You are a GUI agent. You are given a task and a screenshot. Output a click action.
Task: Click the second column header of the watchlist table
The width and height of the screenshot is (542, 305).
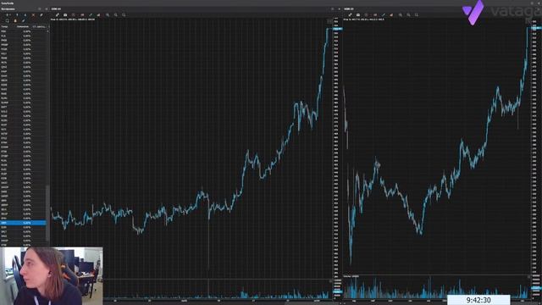[23, 26]
